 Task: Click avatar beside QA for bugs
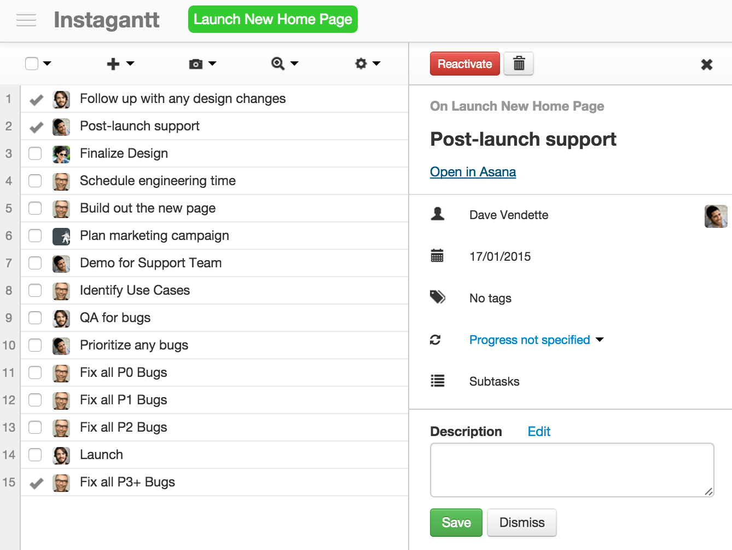[61, 318]
